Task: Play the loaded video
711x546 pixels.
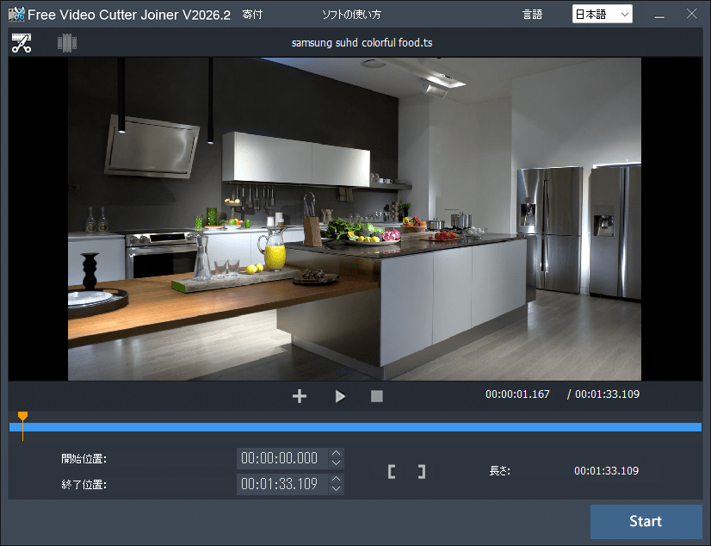Action: click(340, 396)
